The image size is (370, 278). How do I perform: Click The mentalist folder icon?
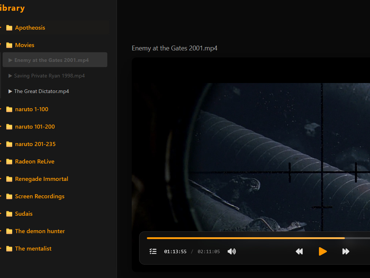[x=9, y=249]
